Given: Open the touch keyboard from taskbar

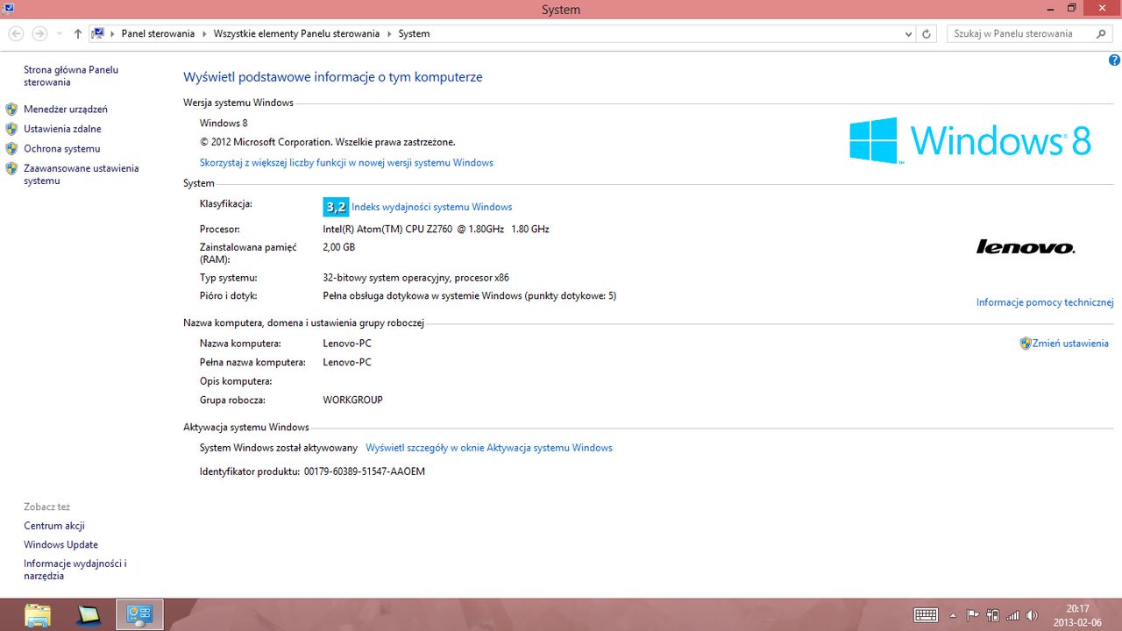Looking at the screenshot, I should tap(926, 615).
